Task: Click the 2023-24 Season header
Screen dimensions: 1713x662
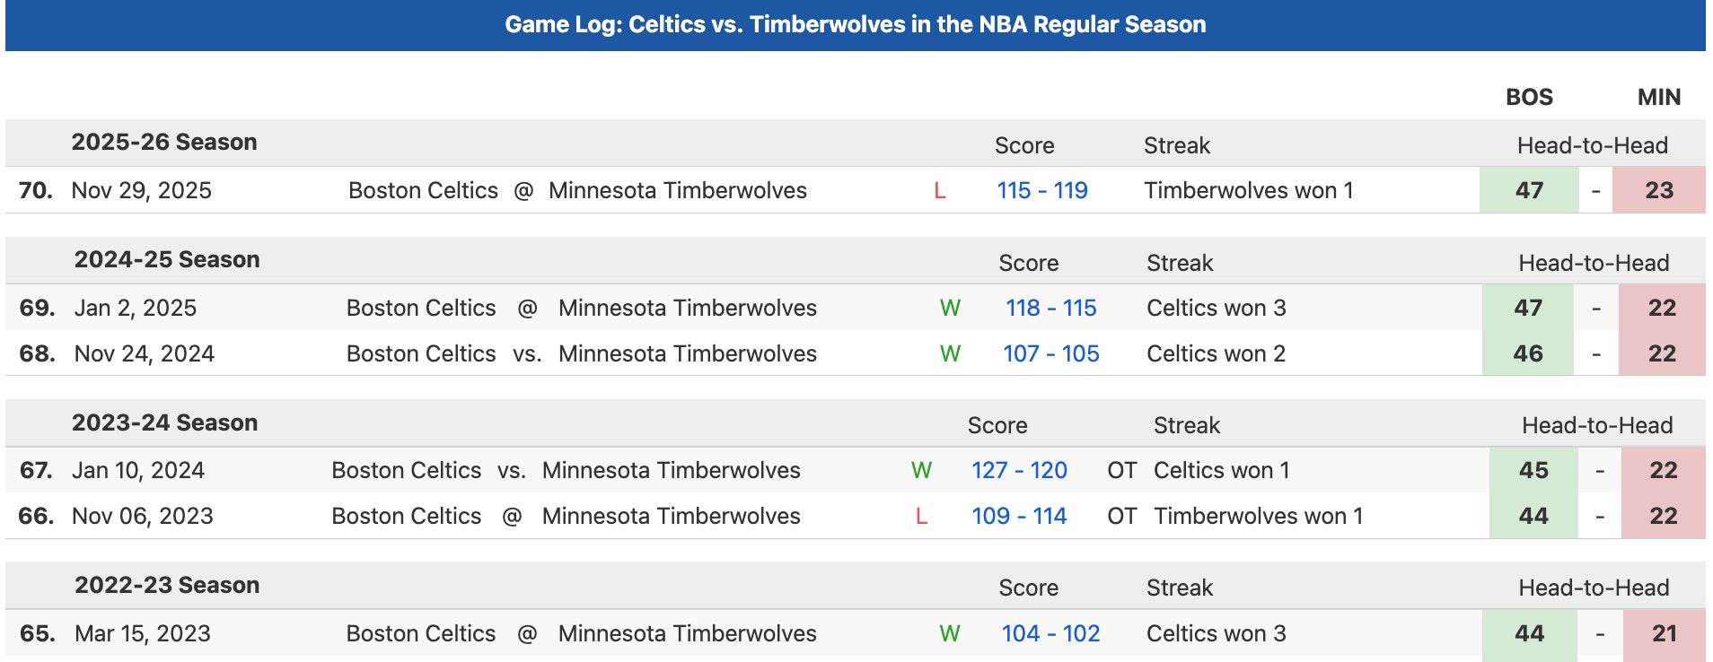Action: click(164, 422)
